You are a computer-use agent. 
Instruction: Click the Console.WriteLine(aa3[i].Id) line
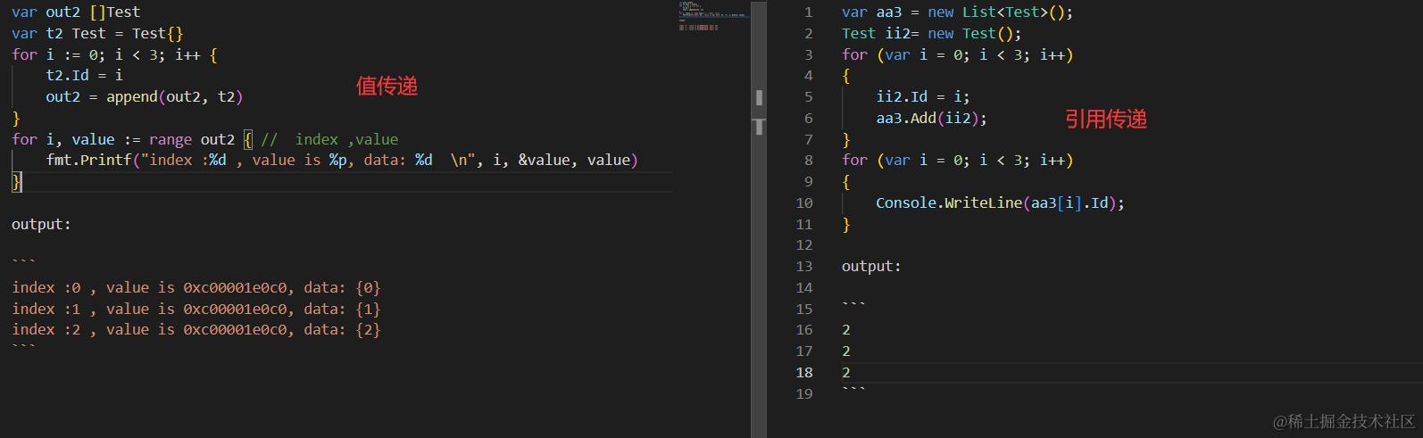[x=1000, y=202]
